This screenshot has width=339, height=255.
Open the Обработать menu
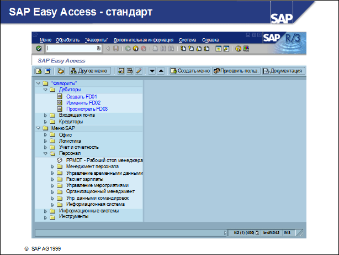[x=67, y=40]
